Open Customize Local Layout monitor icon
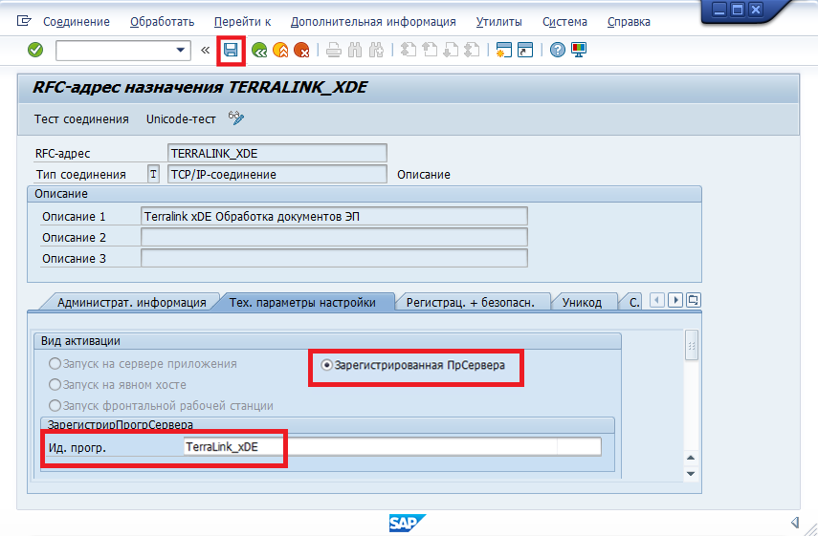 pyautogui.click(x=579, y=51)
